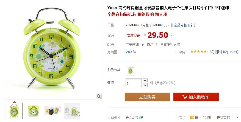This screenshot has height=122, width=241.
Task: Select the second tilted clock thumbnail
Action: coord(34,111)
